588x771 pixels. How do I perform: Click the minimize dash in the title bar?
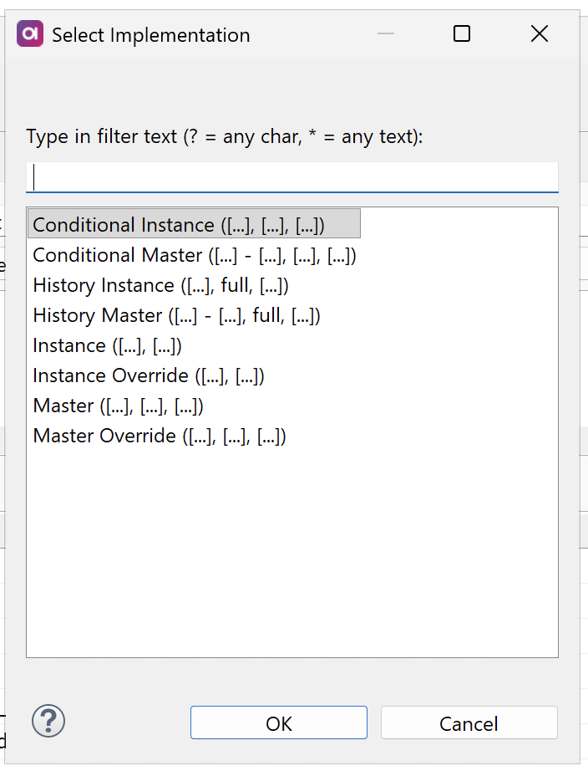385,33
